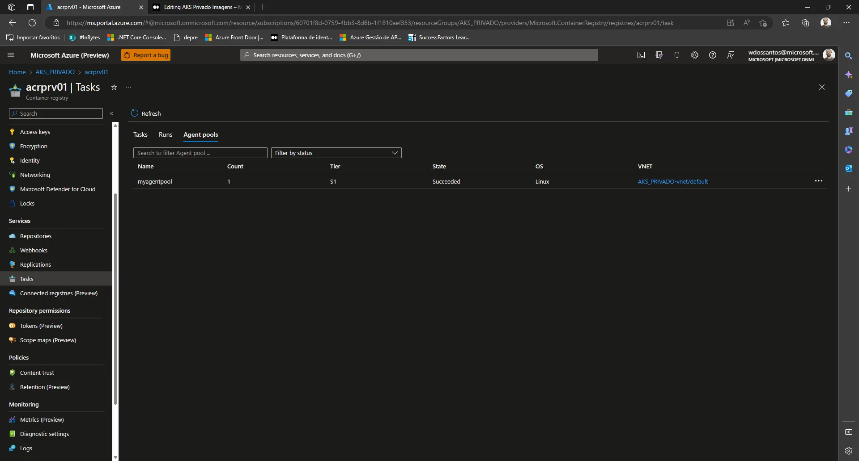Viewport: 859px width, 461px height.
Task: Open Edge sidebar Copilot sparkle icon
Action: click(848, 75)
